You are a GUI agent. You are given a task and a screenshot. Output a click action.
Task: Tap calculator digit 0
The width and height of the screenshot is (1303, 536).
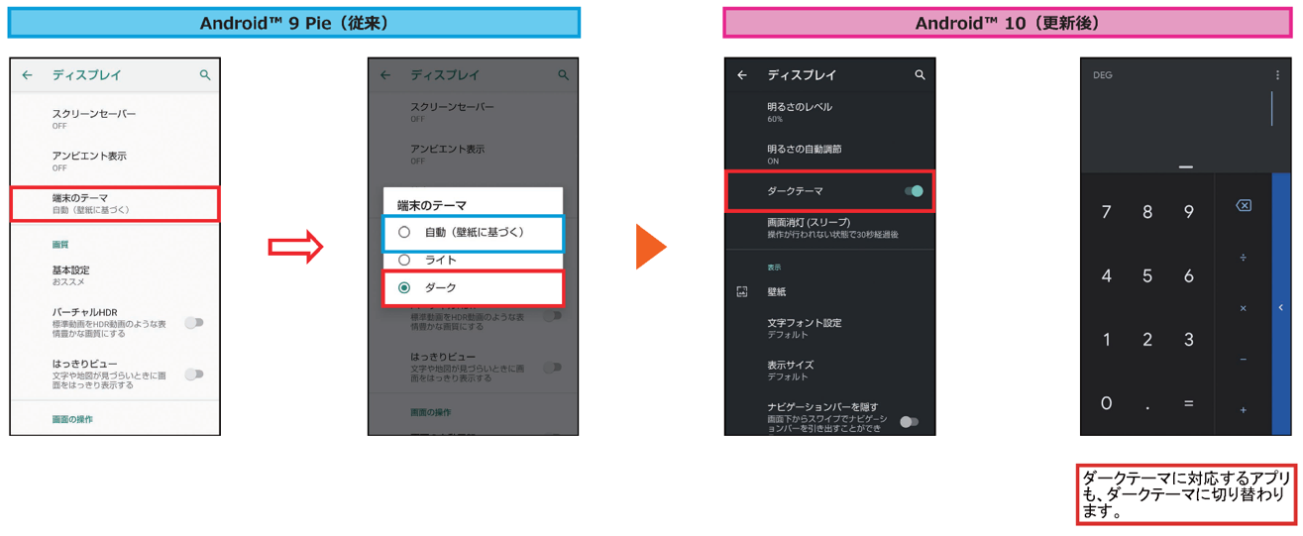pos(1107,403)
